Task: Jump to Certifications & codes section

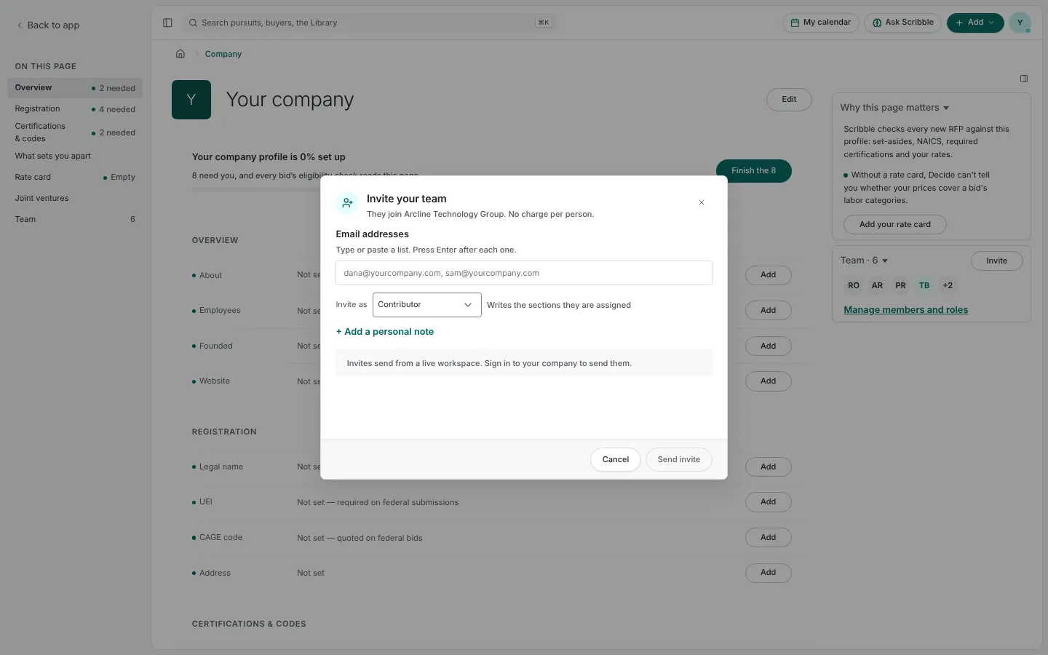Action: click(75, 132)
